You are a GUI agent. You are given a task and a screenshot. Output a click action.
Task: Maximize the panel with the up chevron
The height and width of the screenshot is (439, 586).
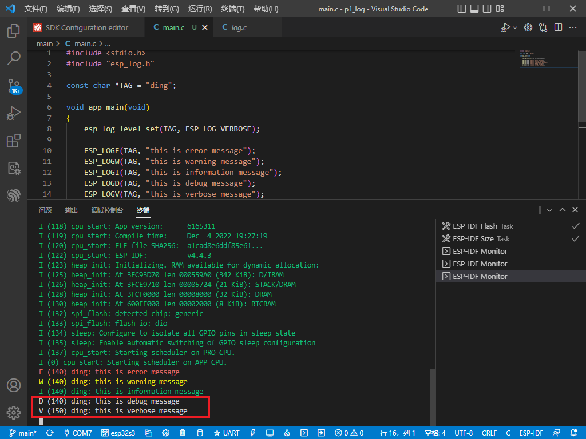563,210
